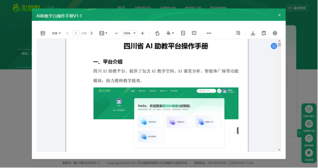
Task: Download the PDF document
Action: tap(253, 33)
